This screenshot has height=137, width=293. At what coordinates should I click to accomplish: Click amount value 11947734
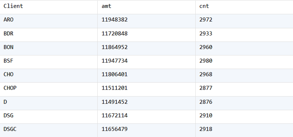pyautogui.click(x=115, y=61)
